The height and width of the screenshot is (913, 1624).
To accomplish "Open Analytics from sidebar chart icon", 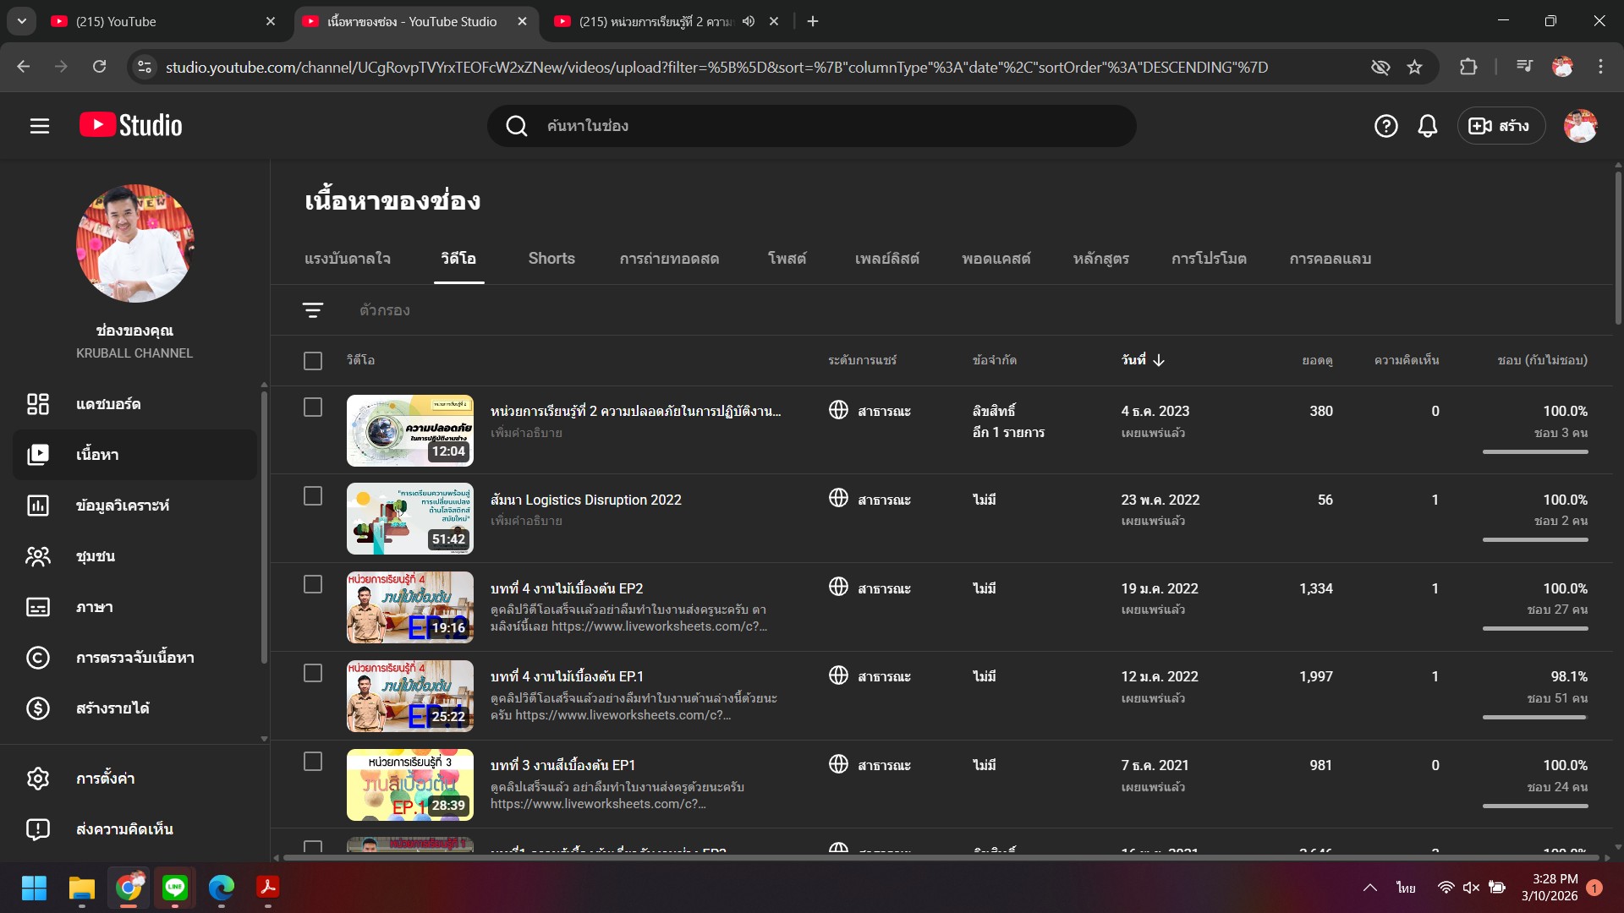I will pyautogui.click(x=38, y=506).
